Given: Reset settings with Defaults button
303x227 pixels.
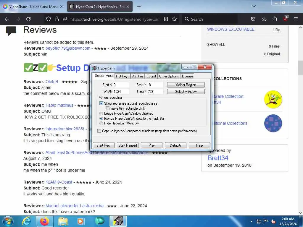Looking at the screenshot, I should pos(176,145).
